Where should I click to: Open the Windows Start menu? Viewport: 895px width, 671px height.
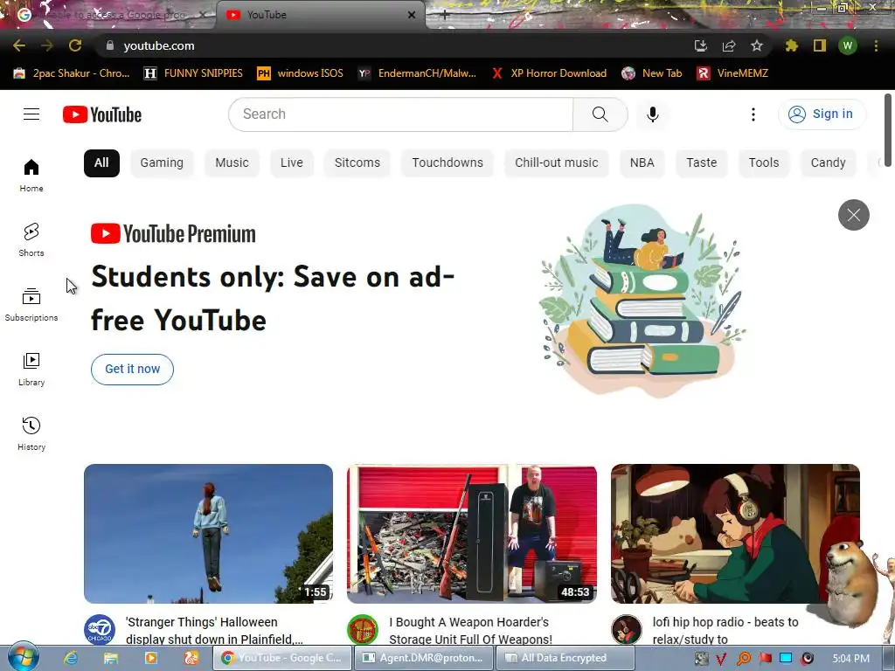click(x=23, y=657)
